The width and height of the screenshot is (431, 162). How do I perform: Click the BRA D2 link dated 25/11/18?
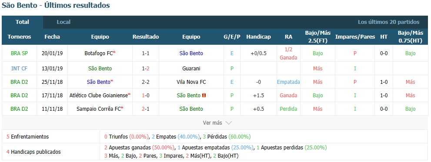pos(19,82)
